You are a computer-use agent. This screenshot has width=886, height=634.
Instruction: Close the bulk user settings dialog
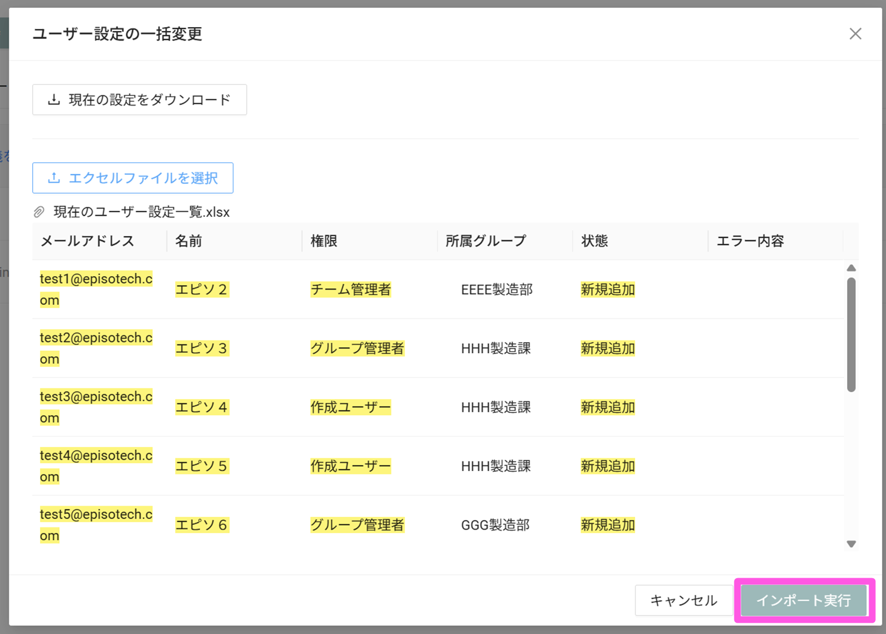855,34
